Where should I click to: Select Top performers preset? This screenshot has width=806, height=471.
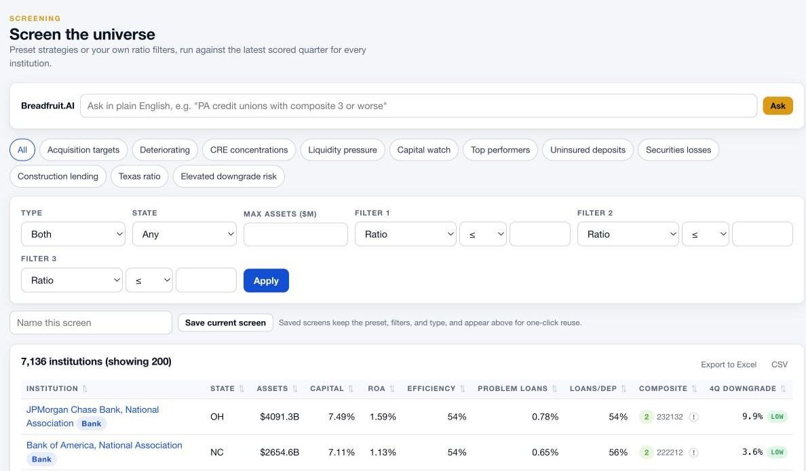pyautogui.click(x=500, y=150)
